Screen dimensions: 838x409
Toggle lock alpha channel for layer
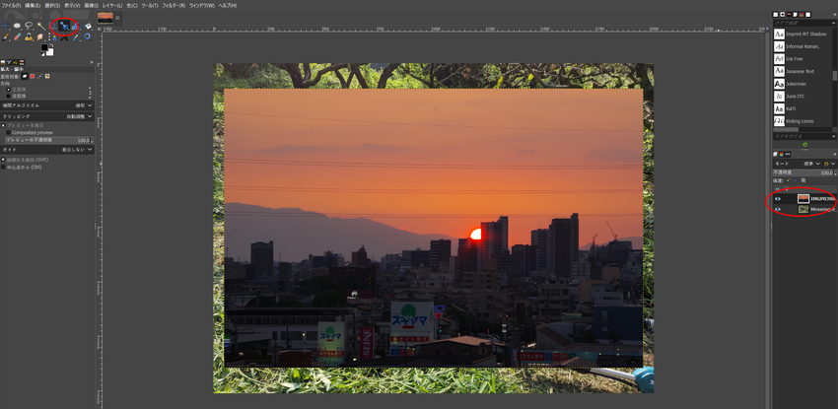(803, 180)
